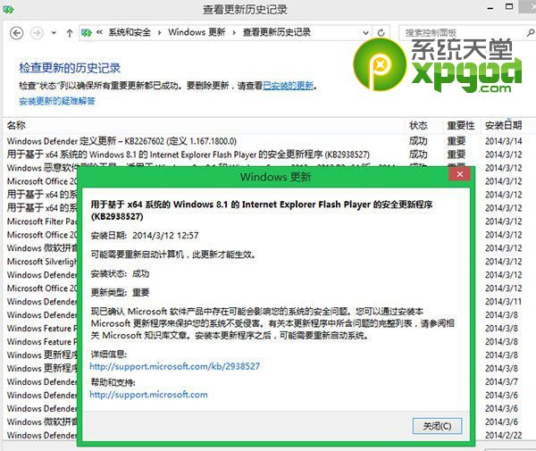Select Windows 更新 breadcrumb
The width and height of the screenshot is (536, 451).
click(197, 32)
